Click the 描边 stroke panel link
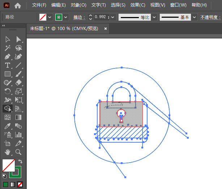This screenshot has height=189, width=222. (79, 17)
